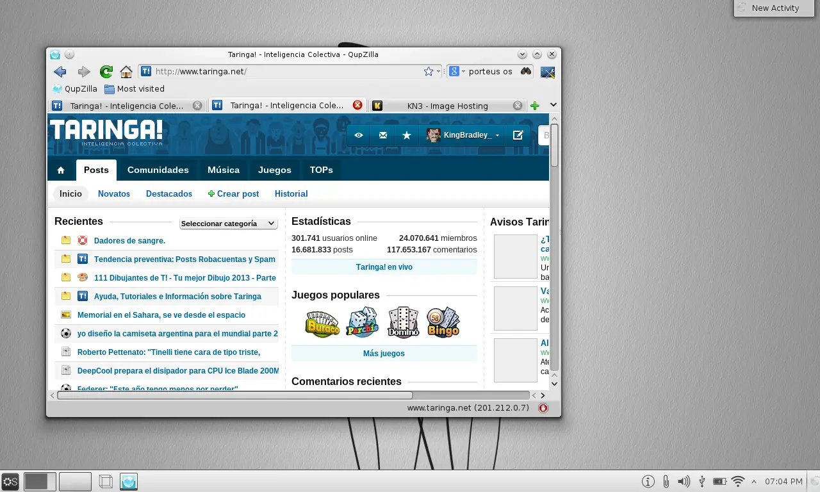Open the Most visited bookmarks folder
The height and width of the screenshot is (492, 820).
tap(135, 89)
